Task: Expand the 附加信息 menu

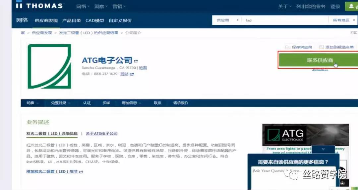Action: [131, 103]
